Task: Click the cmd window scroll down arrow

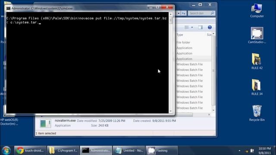Action: 170,111
